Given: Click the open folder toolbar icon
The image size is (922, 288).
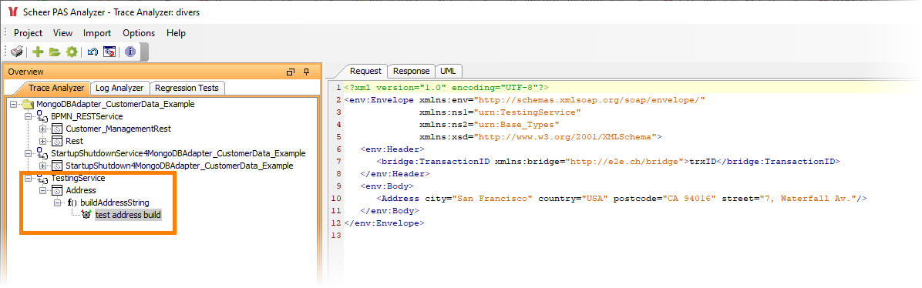Looking at the screenshot, I should point(55,52).
